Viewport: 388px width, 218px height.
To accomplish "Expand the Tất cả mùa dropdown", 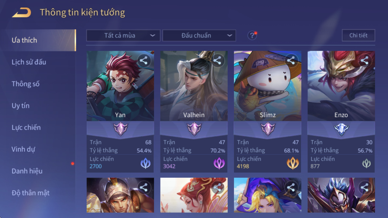I will (123, 35).
